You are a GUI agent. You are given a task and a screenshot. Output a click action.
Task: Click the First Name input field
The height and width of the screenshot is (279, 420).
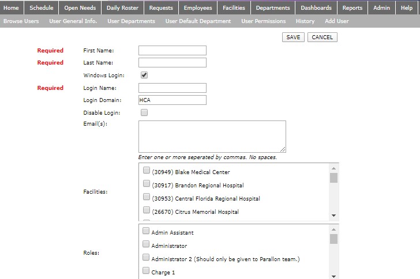coord(172,50)
